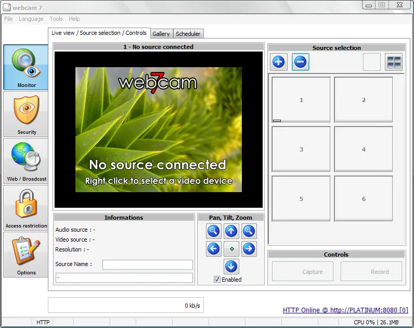Select source slot 1

[x=301, y=99]
